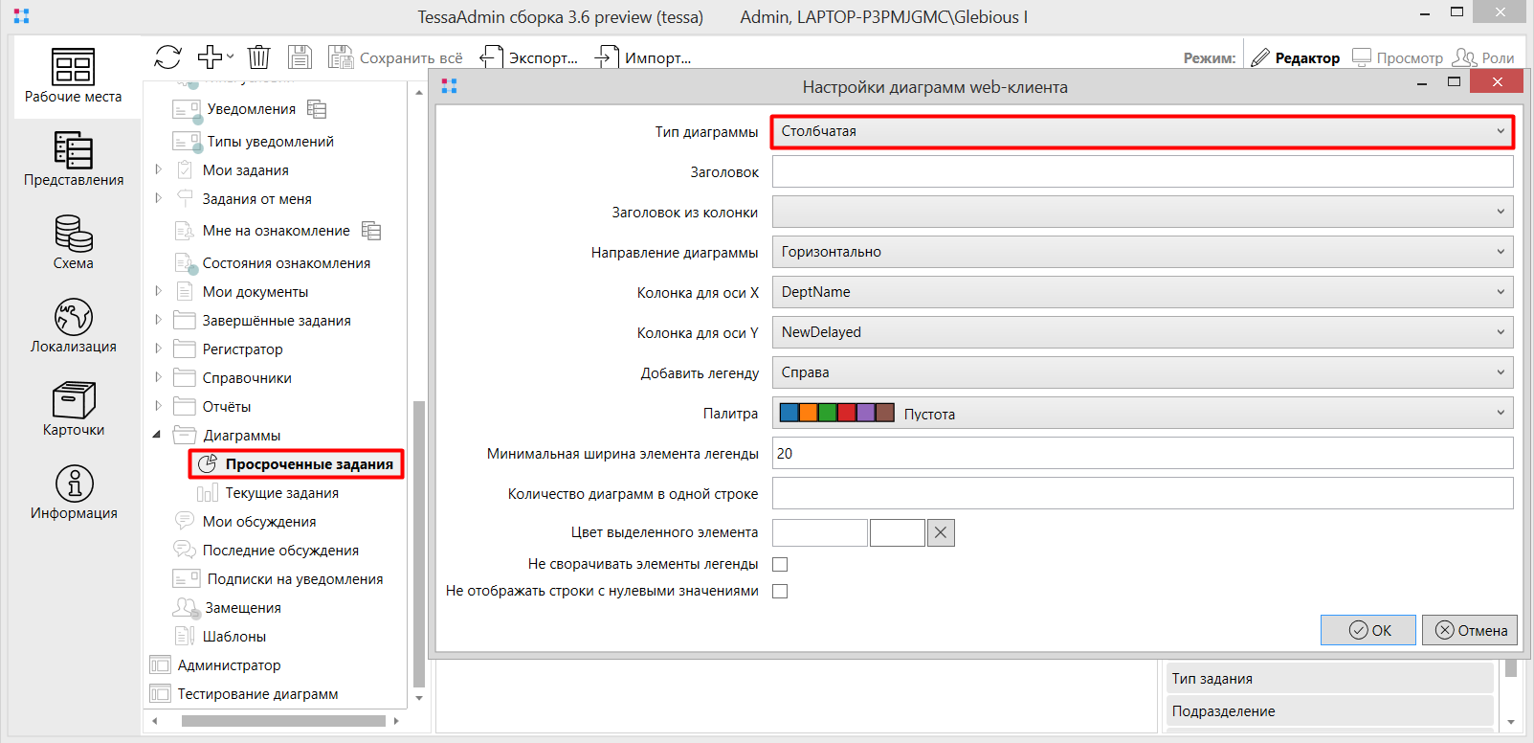The height and width of the screenshot is (743, 1534).
Task: Open the Представления section in sidebar
Action: (74, 159)
